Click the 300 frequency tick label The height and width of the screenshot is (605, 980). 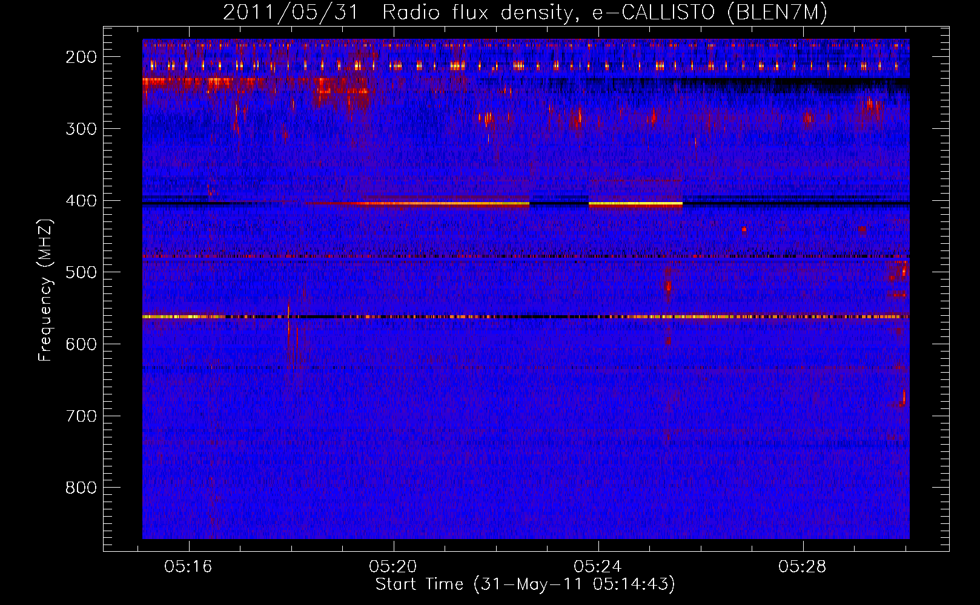tap(81, 129)
